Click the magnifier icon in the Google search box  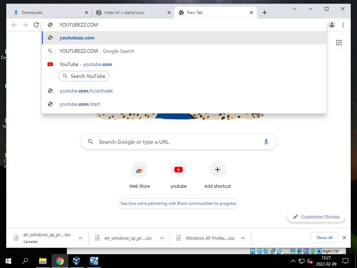click(x=90, y=142)
